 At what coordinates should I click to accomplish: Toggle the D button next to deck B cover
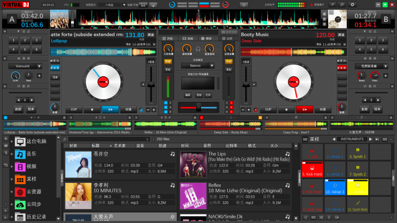[325, 19]
